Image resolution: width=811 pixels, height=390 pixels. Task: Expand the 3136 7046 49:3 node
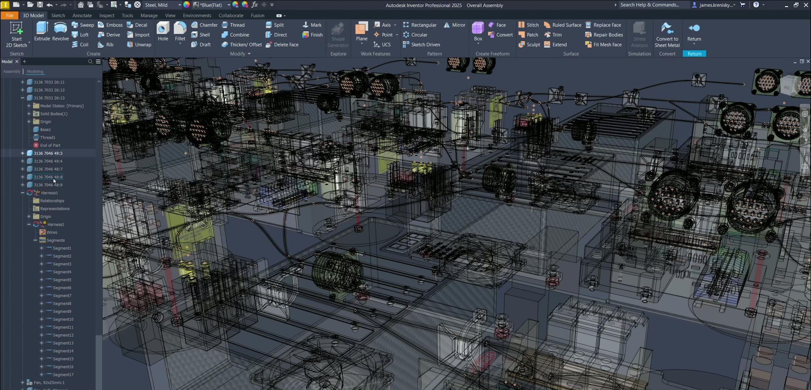[x=22, y=153]
